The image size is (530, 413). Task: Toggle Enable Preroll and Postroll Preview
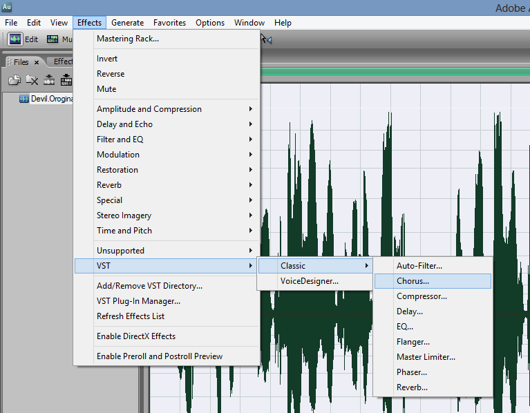[160, 356]
